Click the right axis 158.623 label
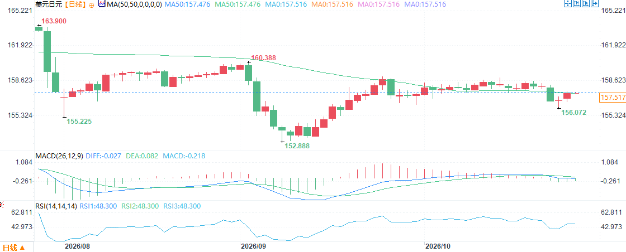Image resolution: width=626 pixels, height=252 pixels. (x=613, y=80)
